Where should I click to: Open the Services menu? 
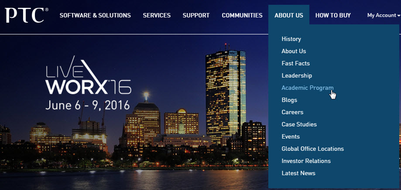tap(157, 15)
